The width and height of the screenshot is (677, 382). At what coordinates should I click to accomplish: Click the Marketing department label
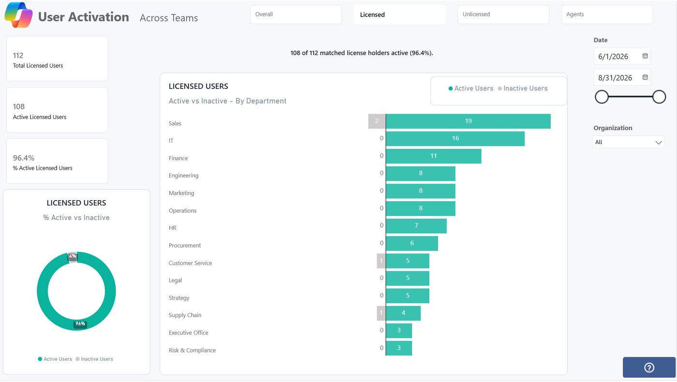[x=181, y=193]
